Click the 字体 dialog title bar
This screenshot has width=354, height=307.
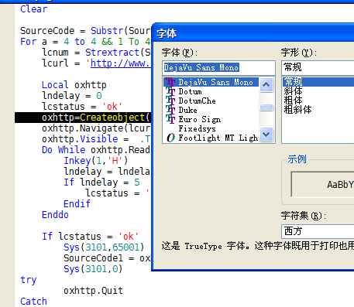253,33
